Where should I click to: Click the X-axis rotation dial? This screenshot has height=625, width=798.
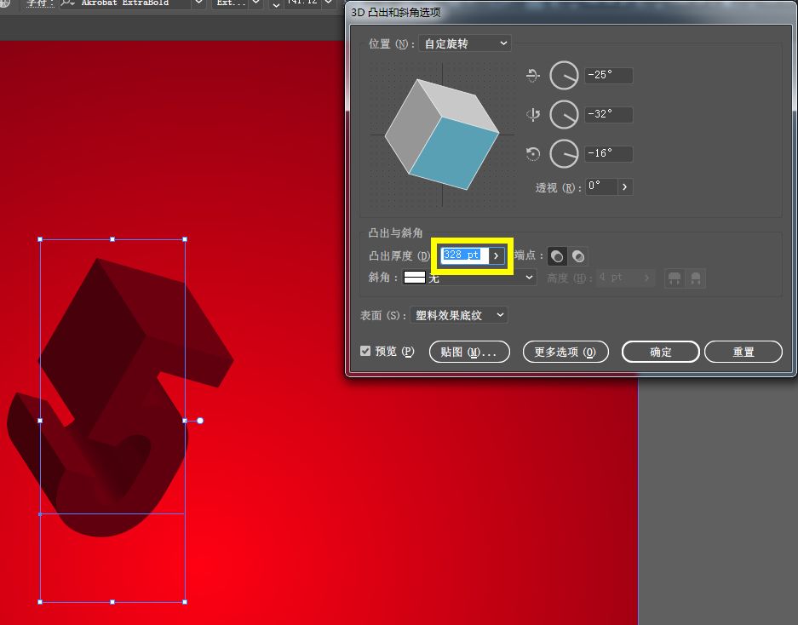click(x=564, y=76)
